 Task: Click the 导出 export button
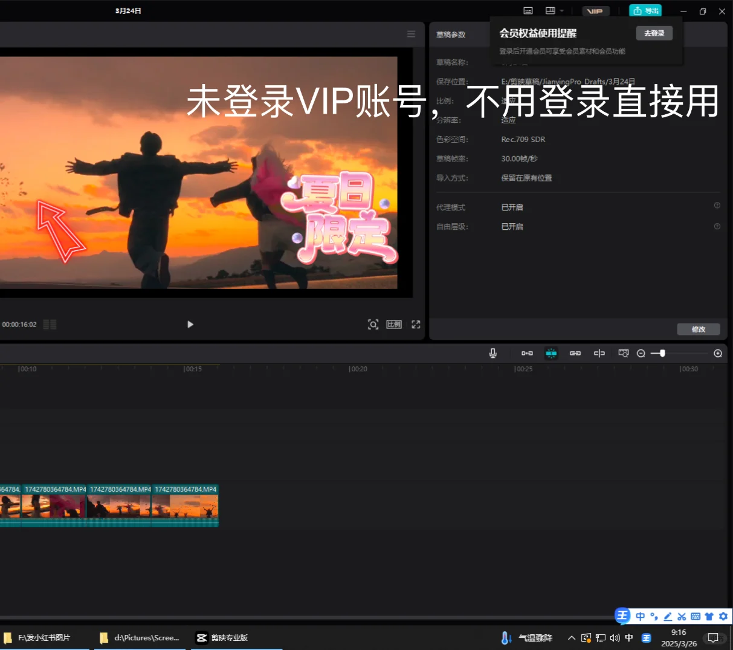tap(645, 10)
